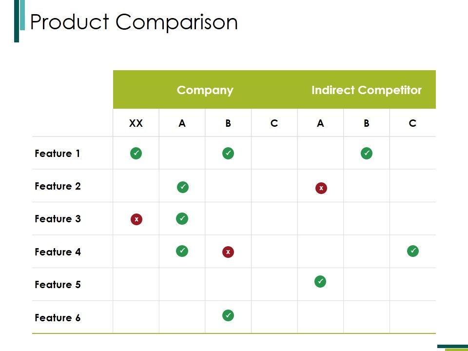Click the Feature 5 row label
The image size is (468, 351).
58,285
